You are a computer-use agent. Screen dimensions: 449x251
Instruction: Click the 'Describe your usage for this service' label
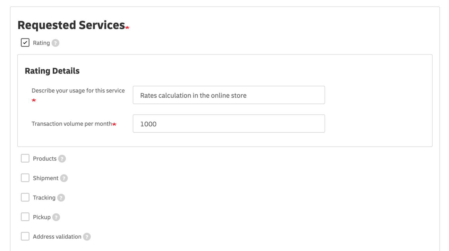tap(78, 90)
